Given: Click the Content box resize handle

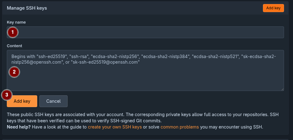Looking at the screenshot, I should [282, 89].
